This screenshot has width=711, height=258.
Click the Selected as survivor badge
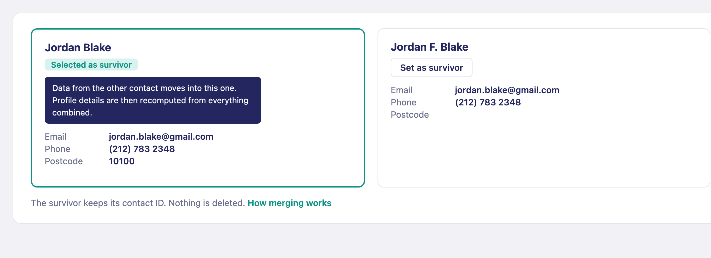pos(91,64)
